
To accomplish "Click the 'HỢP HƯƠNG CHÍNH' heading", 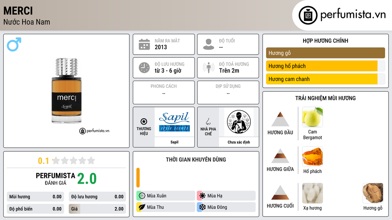I will pos(325,40).
